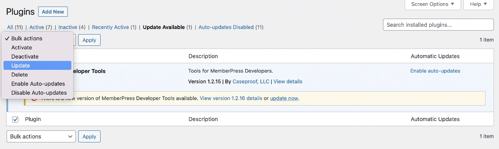Open View version 1.2.16 details link

tap(231, 98)
